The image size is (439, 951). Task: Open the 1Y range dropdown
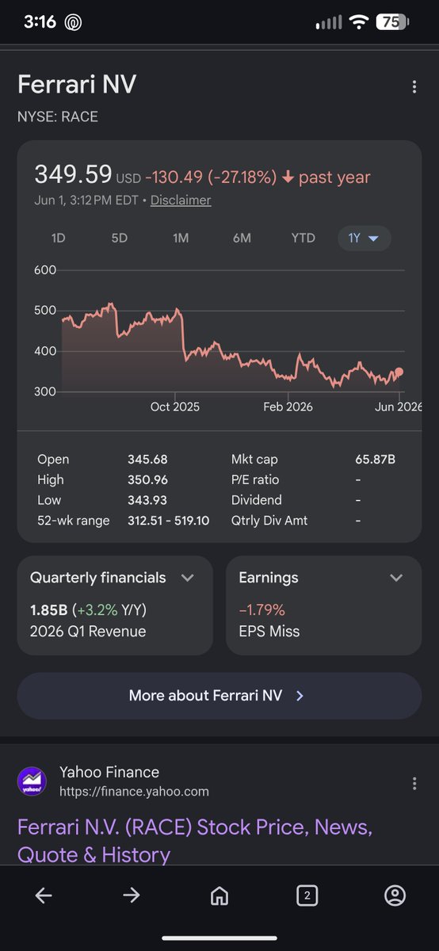point(365,238)
